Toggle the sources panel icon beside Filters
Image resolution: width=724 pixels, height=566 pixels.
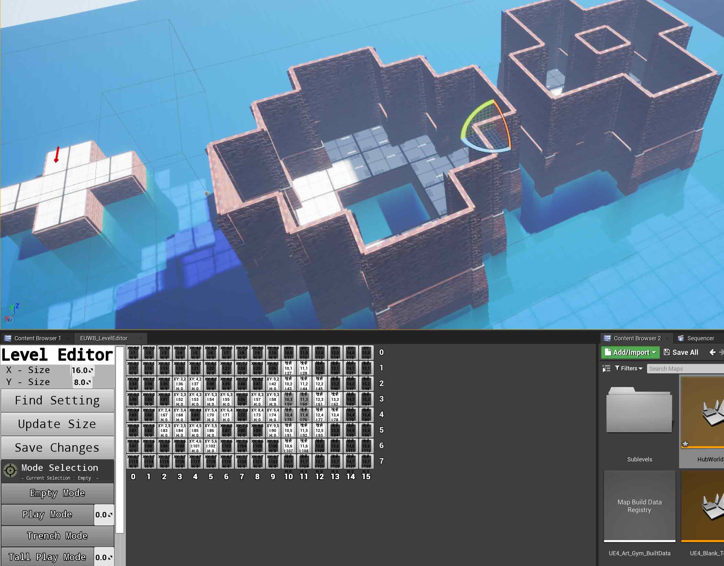pos(606,368)
